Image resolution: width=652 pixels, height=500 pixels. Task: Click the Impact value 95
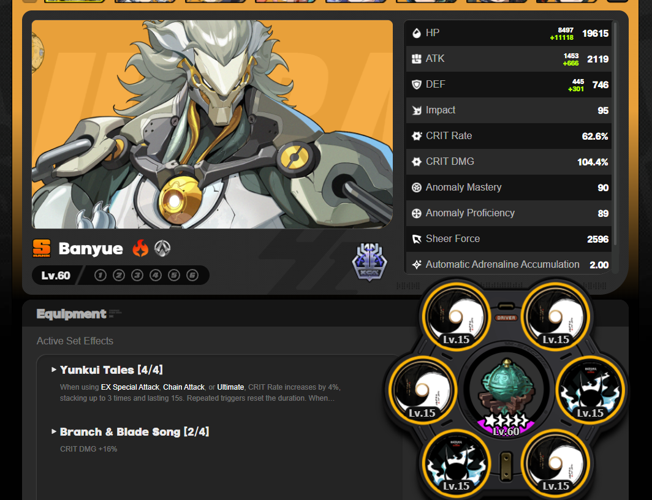pos(603,111)
